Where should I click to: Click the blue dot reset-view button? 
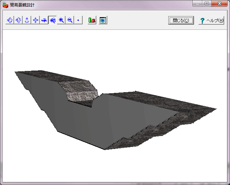click(x=78, y=20)
